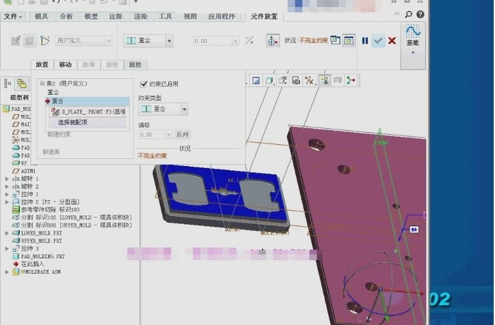Select the first 重合 constraint entry
The image size is (495, 325).
53,92
